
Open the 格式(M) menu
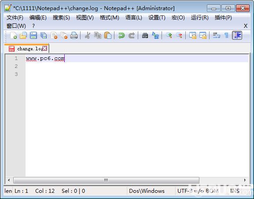point(110,18)
